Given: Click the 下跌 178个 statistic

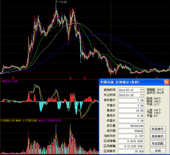Looking at the screenshot, I should pyautogui.click(x=154, y=113).
